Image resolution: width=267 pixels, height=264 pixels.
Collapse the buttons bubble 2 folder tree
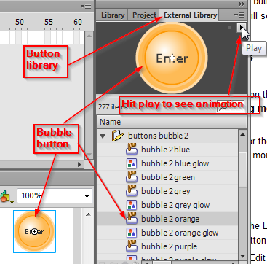click(x=103, y=136)
